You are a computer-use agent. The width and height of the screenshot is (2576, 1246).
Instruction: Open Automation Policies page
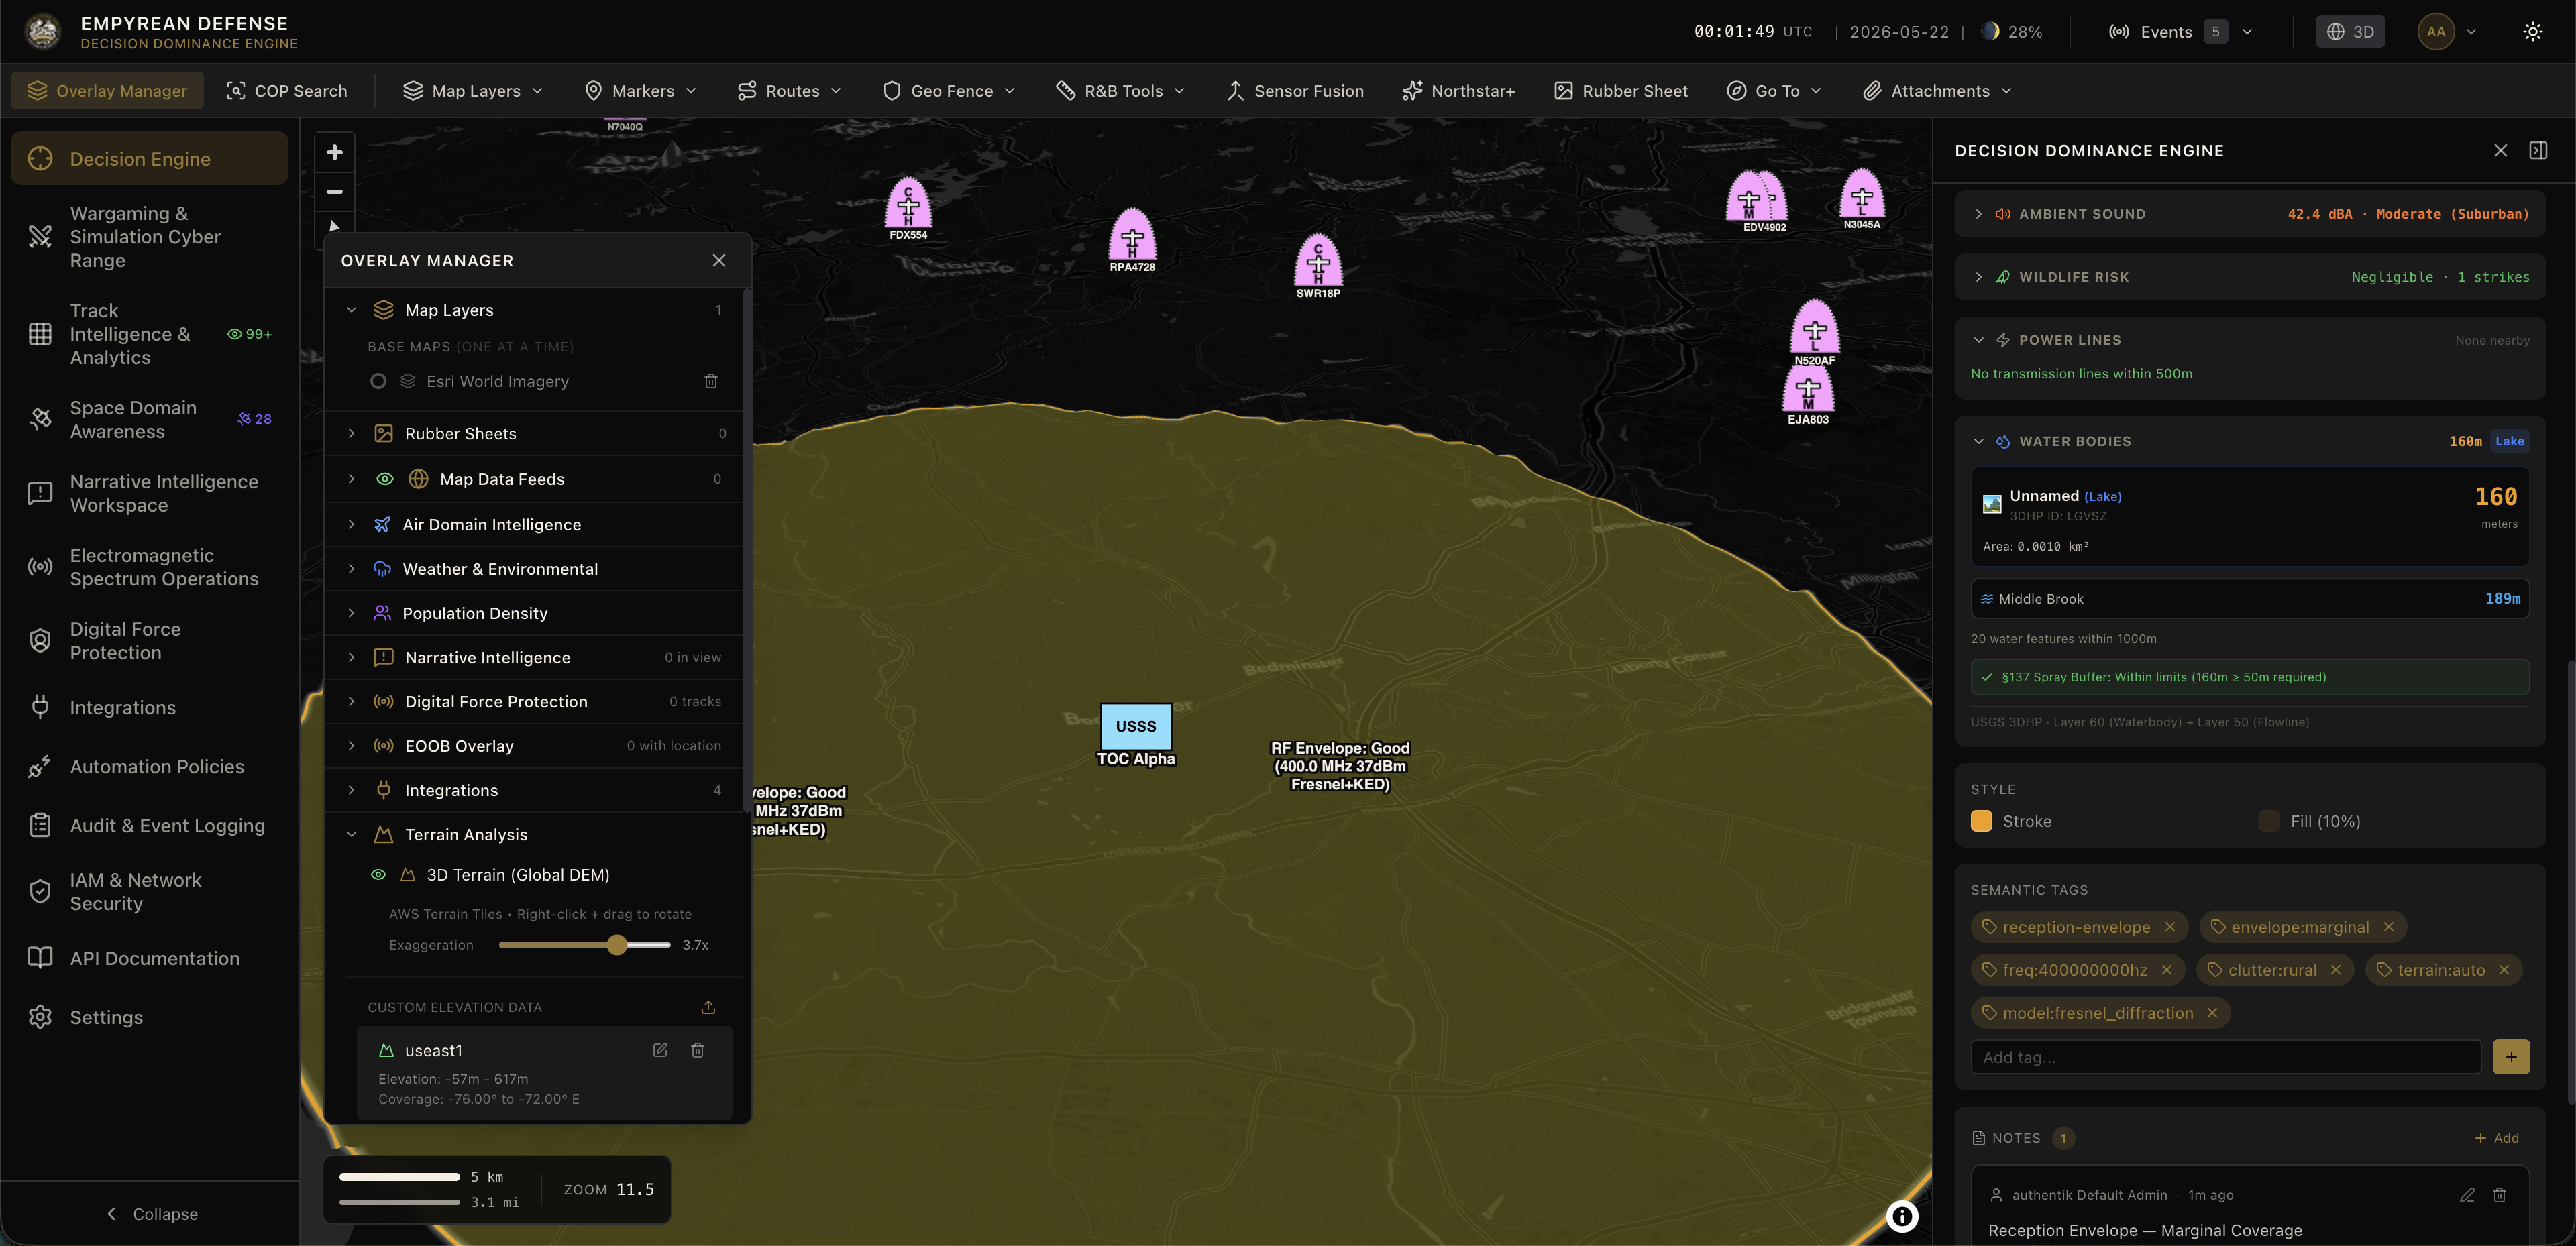click(150, 767)
